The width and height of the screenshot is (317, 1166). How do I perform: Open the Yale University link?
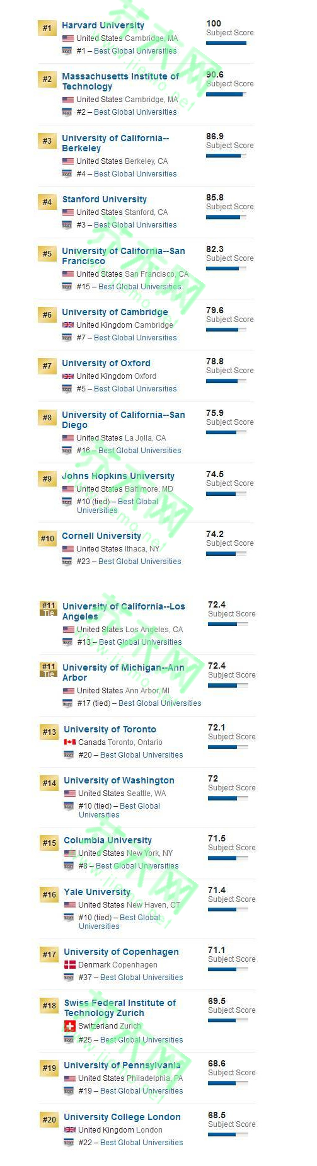coord(97,892)
